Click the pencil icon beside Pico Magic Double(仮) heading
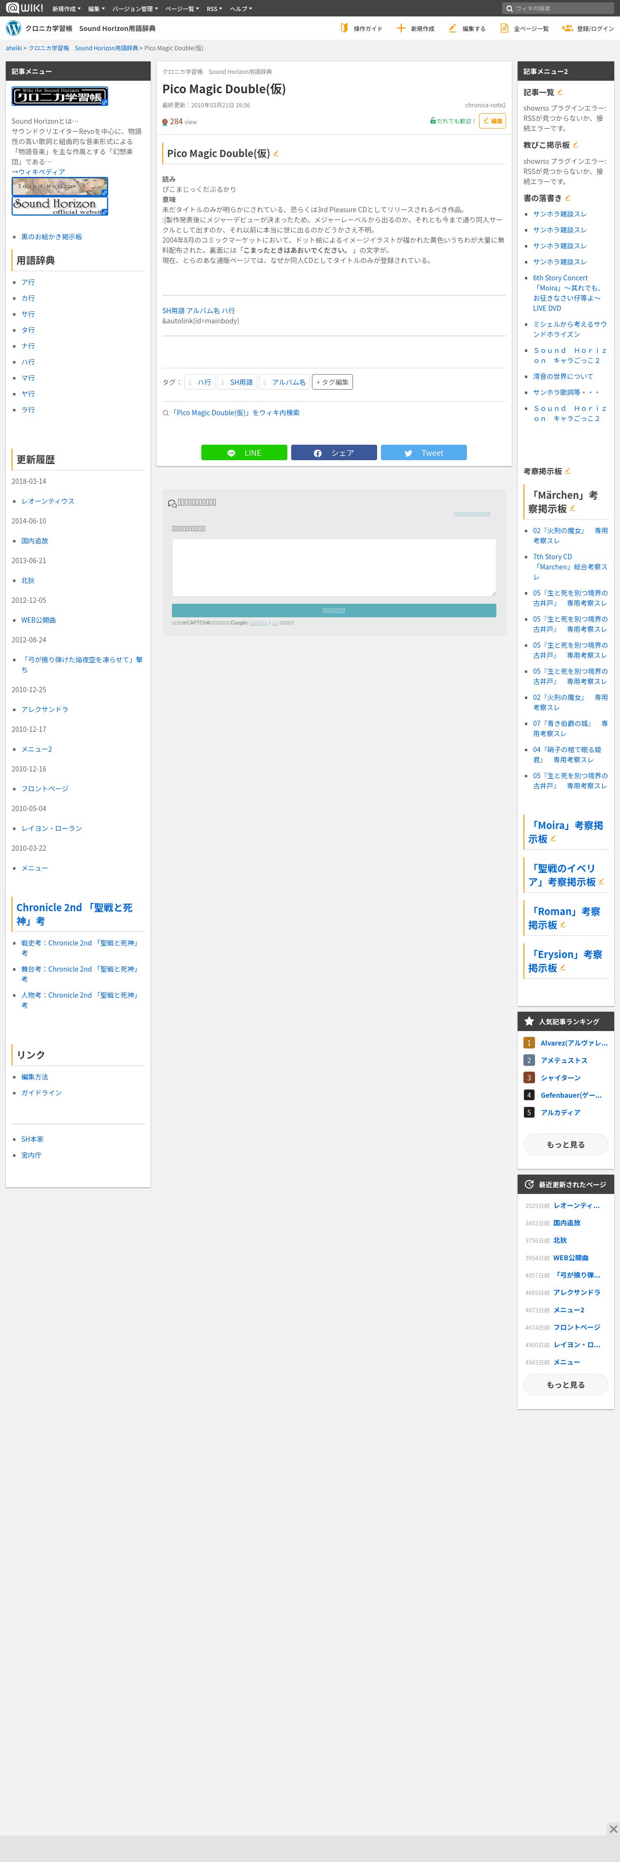 point(276,153)
